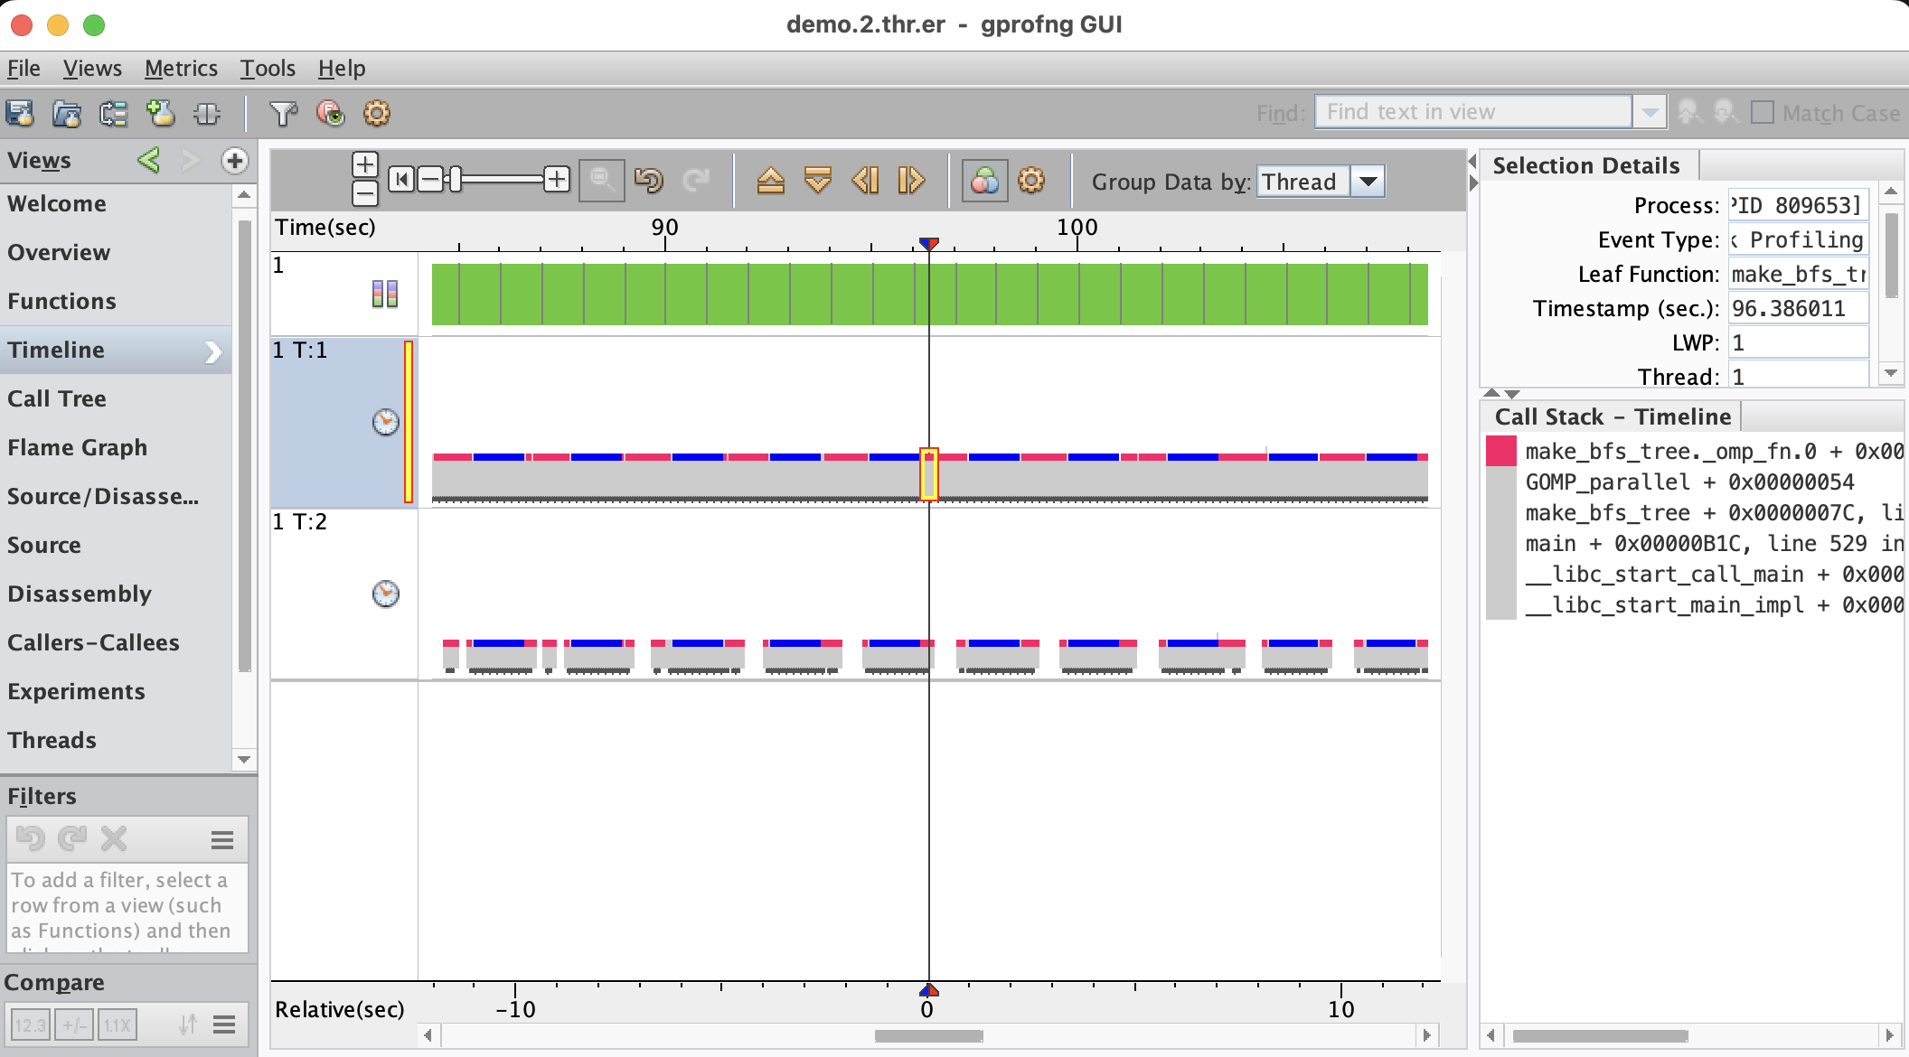Click the horizontal zoom slider handle
The image size is (1909, 1057).
pos(456,180)
